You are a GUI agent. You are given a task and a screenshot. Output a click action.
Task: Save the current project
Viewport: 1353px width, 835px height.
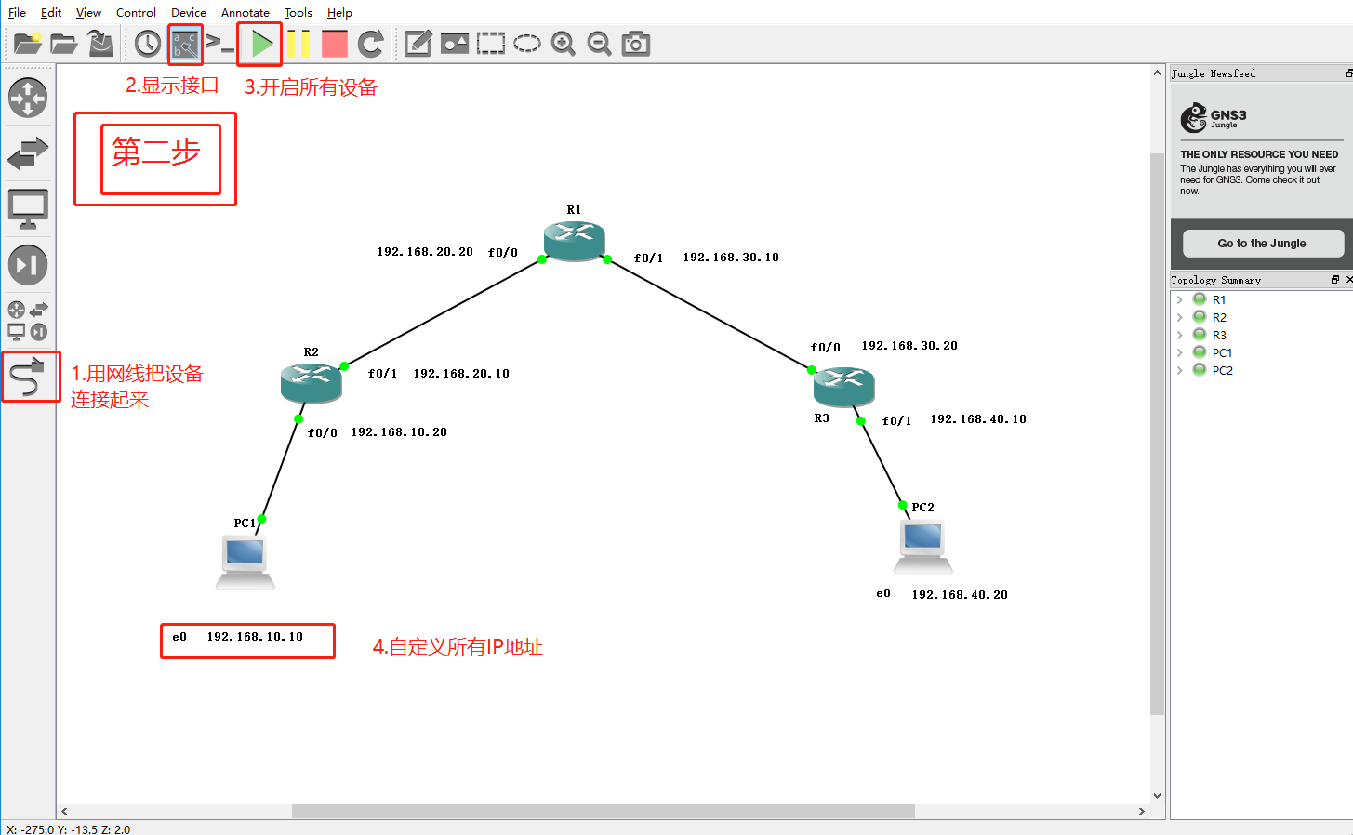point(100,43)
